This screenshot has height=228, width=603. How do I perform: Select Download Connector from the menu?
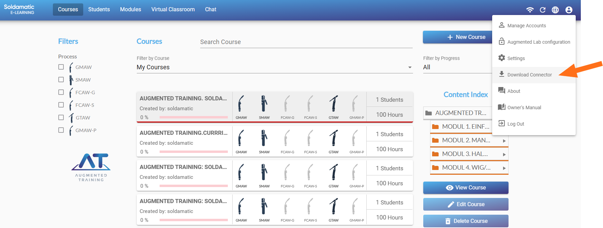[x=529, y=75]
